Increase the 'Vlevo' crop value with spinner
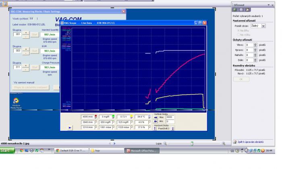The width and height of the screenshot is (282, 169). click(x=256, y=44)
